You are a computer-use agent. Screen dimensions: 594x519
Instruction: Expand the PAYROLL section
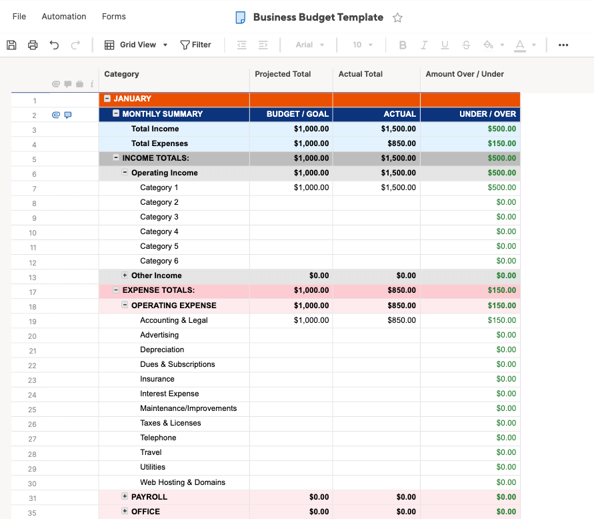125,496
